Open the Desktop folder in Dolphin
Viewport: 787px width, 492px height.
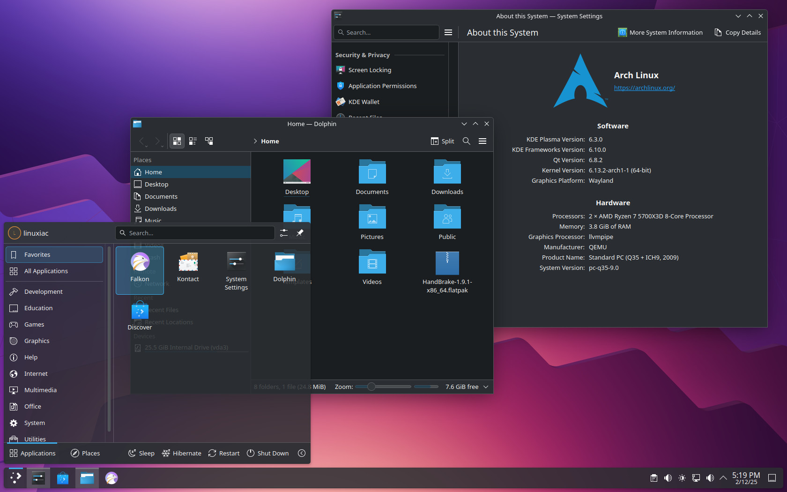click(297, 177)
